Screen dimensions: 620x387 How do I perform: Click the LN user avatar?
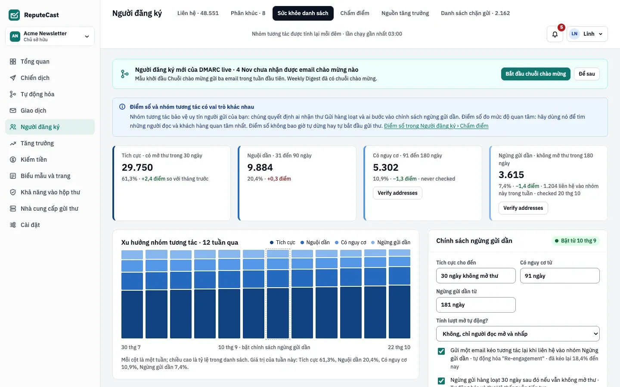pyautogui.click(x=574, y=34)
